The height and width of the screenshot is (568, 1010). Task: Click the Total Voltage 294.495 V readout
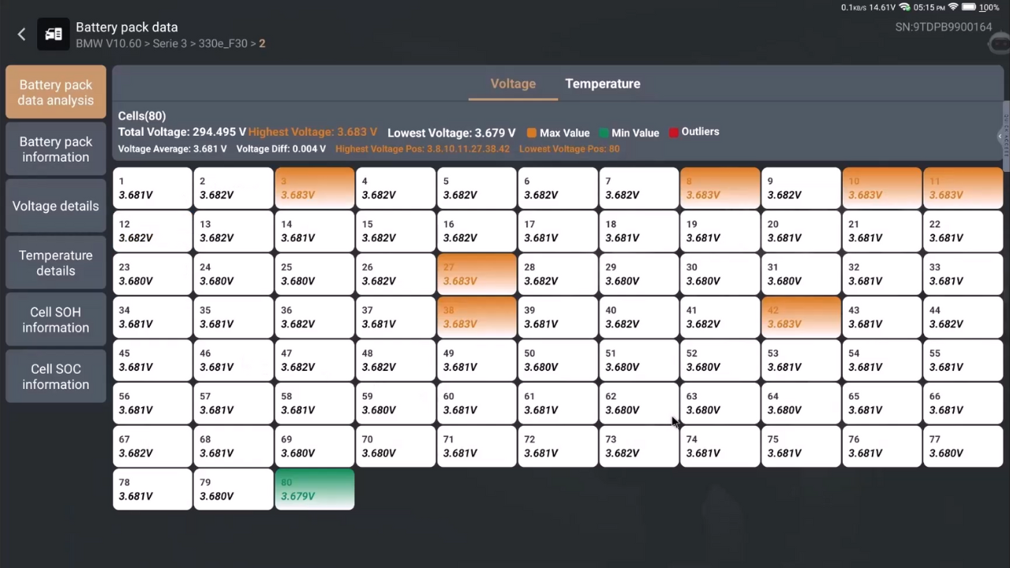(x=182, y=133)
